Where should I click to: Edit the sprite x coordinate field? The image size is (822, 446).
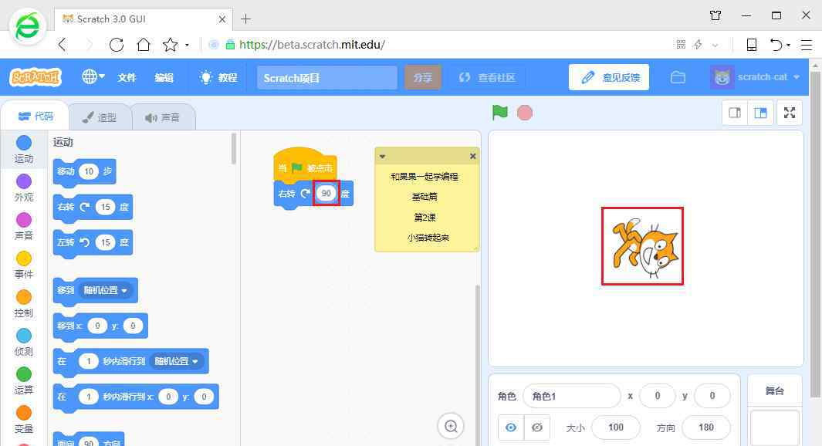click(658, 396)
